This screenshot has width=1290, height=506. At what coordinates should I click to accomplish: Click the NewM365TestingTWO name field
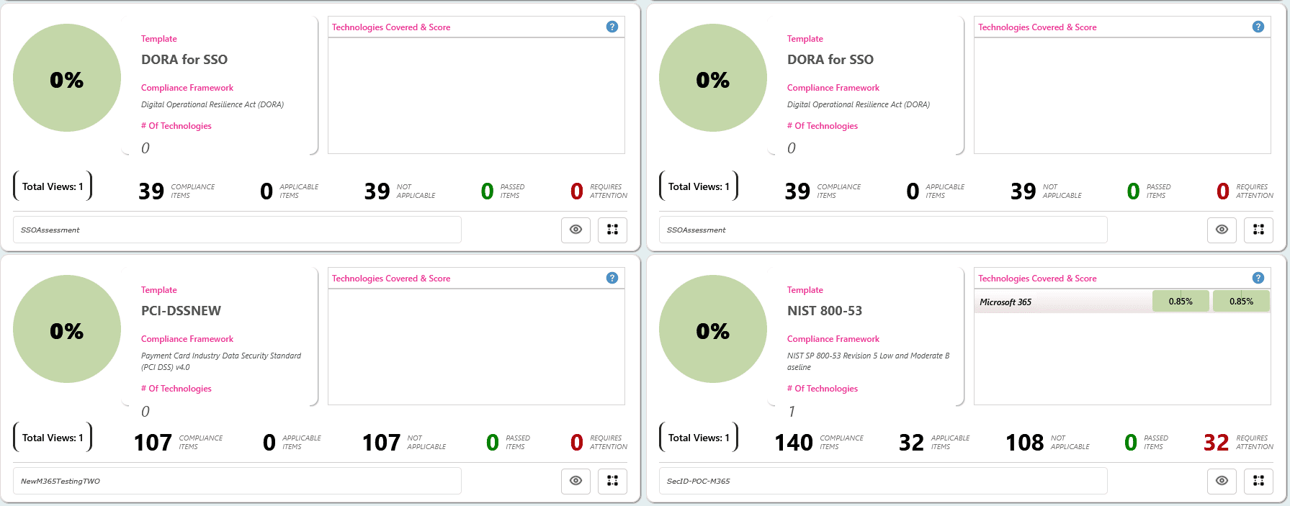(x=237, y=481)
